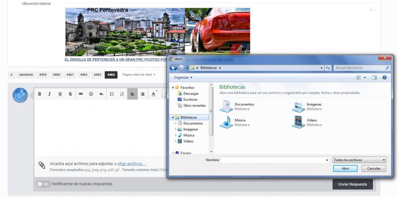Go to page 4463
398x198 pixels.
[98, 75]
